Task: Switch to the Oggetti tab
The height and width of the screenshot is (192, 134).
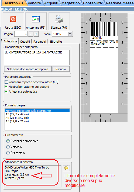Action: click(x=25, y=42)
